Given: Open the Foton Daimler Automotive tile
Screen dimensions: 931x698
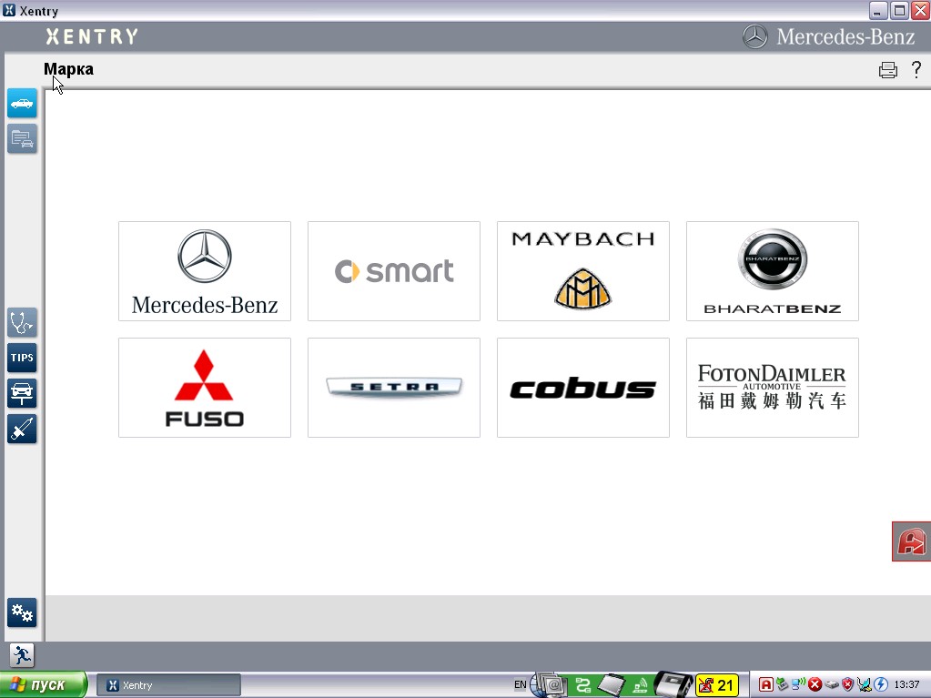Looking at the screenshot, I should 773,388.
